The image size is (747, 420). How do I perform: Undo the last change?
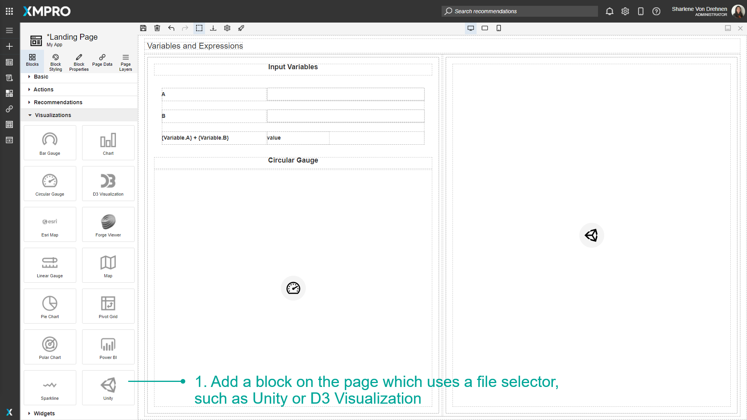click(x=171, y=28)
